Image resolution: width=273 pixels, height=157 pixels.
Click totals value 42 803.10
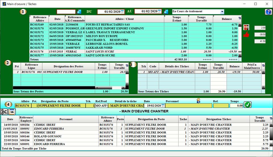click(x=181, y=59)
